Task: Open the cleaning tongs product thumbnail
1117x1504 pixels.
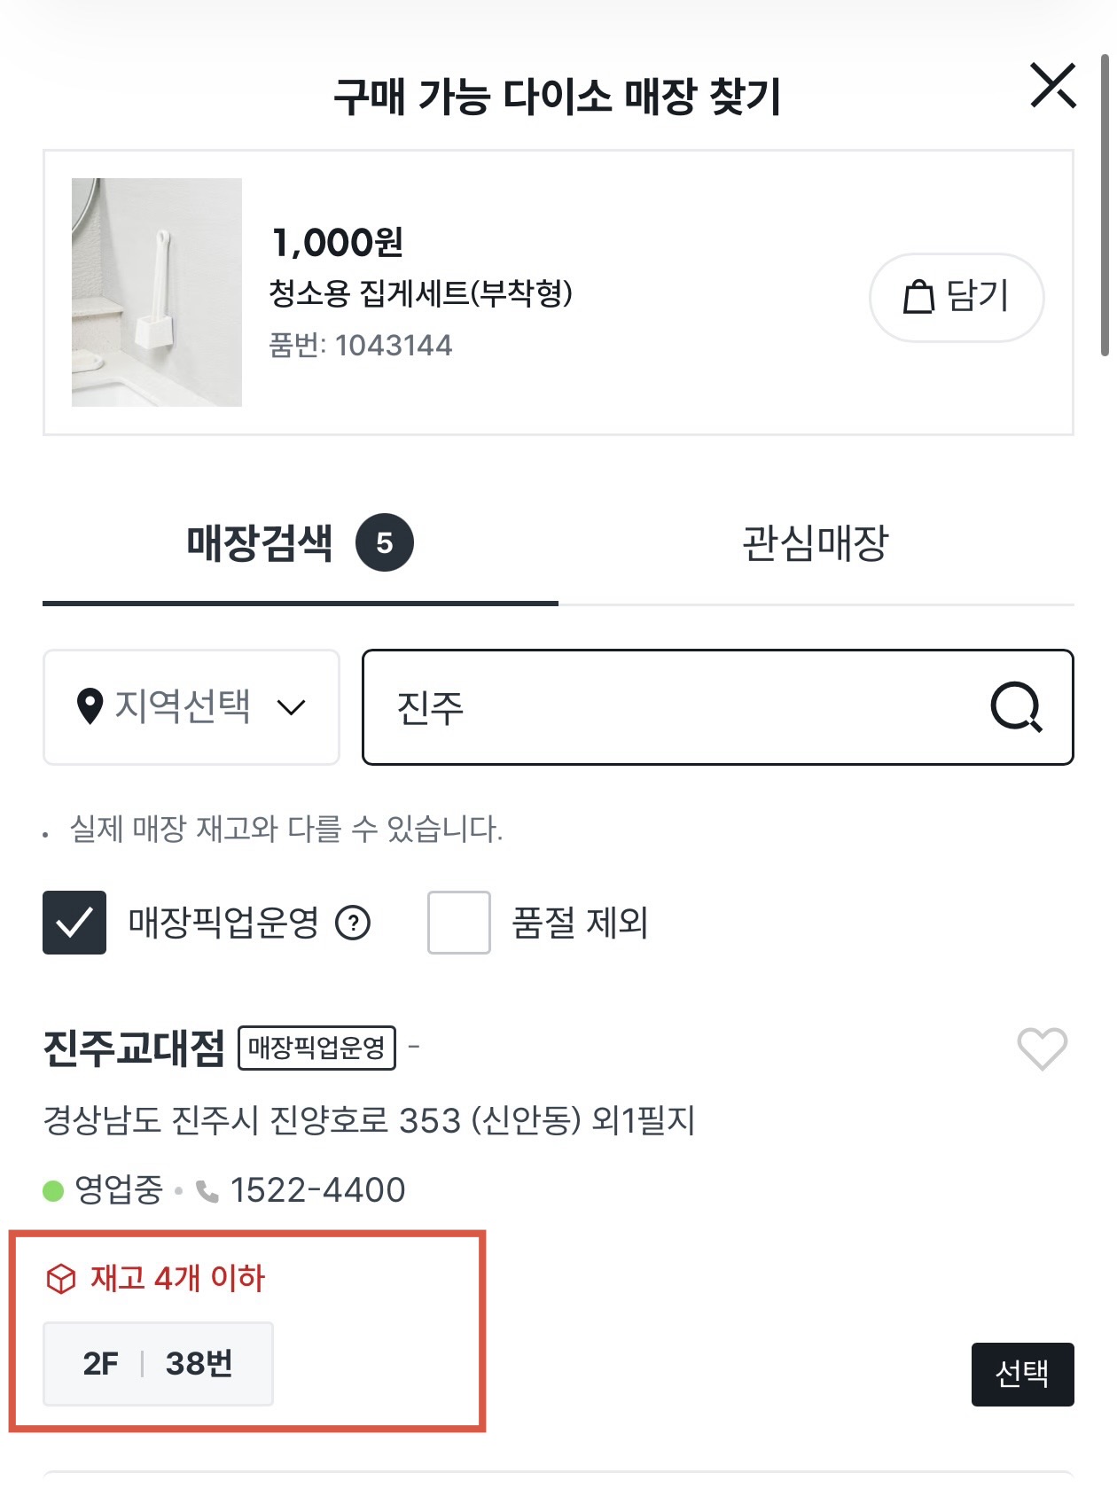Action: (x=157, y=292)
